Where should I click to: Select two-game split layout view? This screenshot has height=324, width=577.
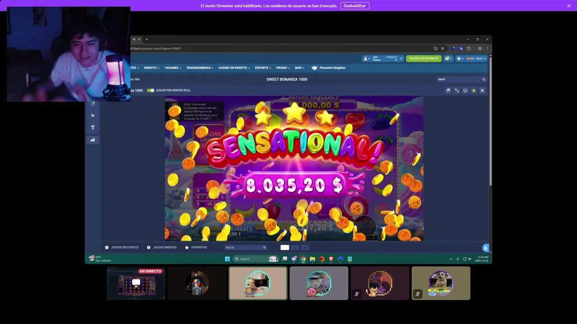(x=295, y=247)
